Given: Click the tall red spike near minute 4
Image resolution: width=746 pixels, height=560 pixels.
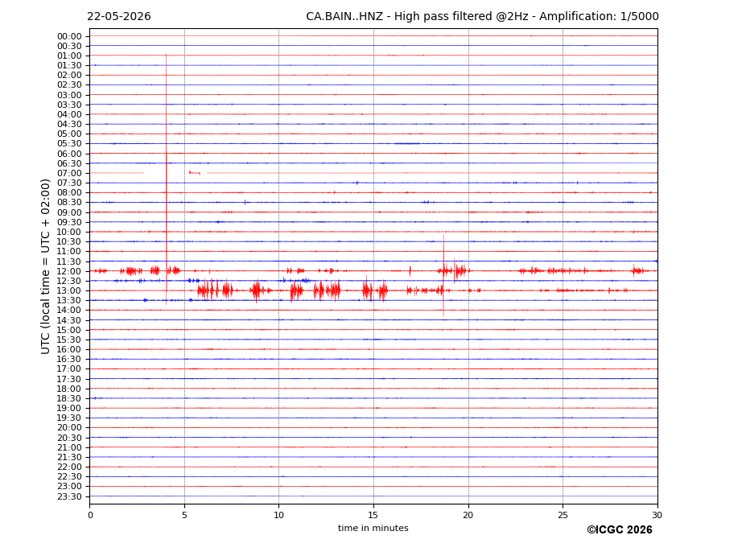Looking at the screenshot, I should pos(166,179).
